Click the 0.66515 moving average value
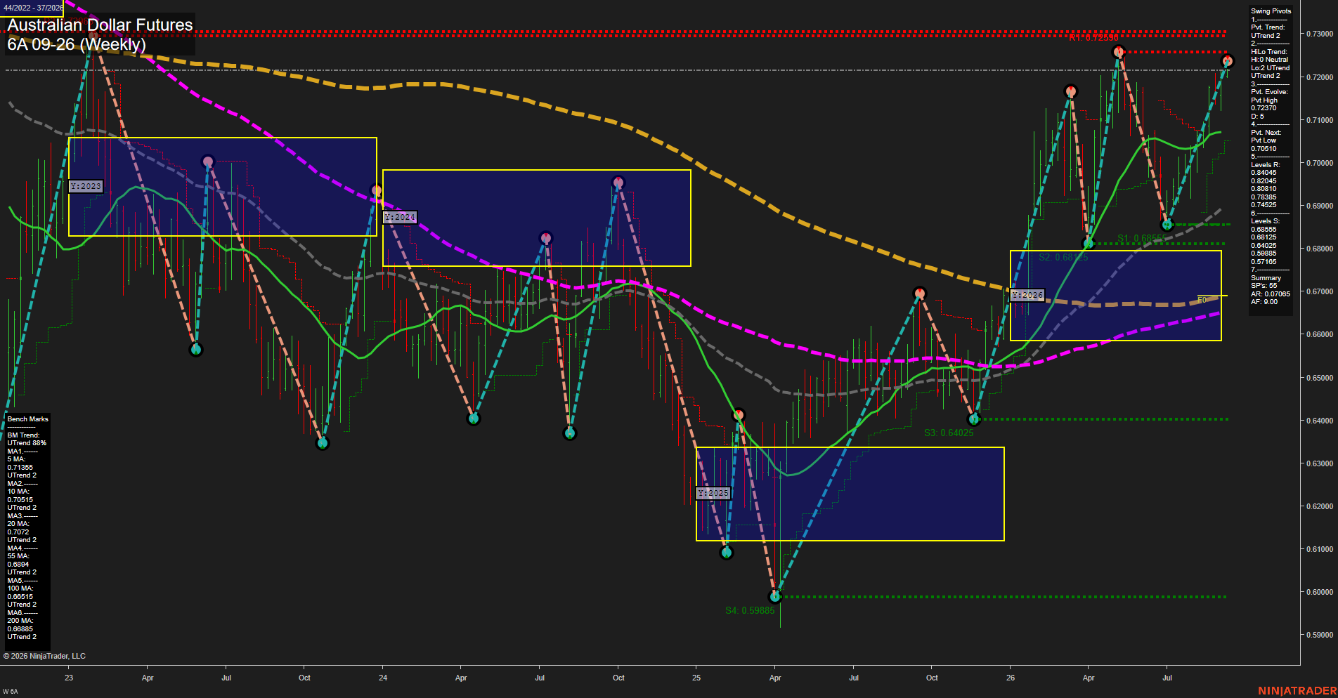 click(x=20, y=597)
